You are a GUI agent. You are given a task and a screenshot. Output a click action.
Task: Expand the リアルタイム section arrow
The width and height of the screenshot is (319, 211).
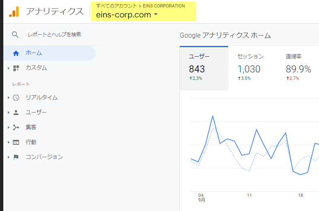9,98
